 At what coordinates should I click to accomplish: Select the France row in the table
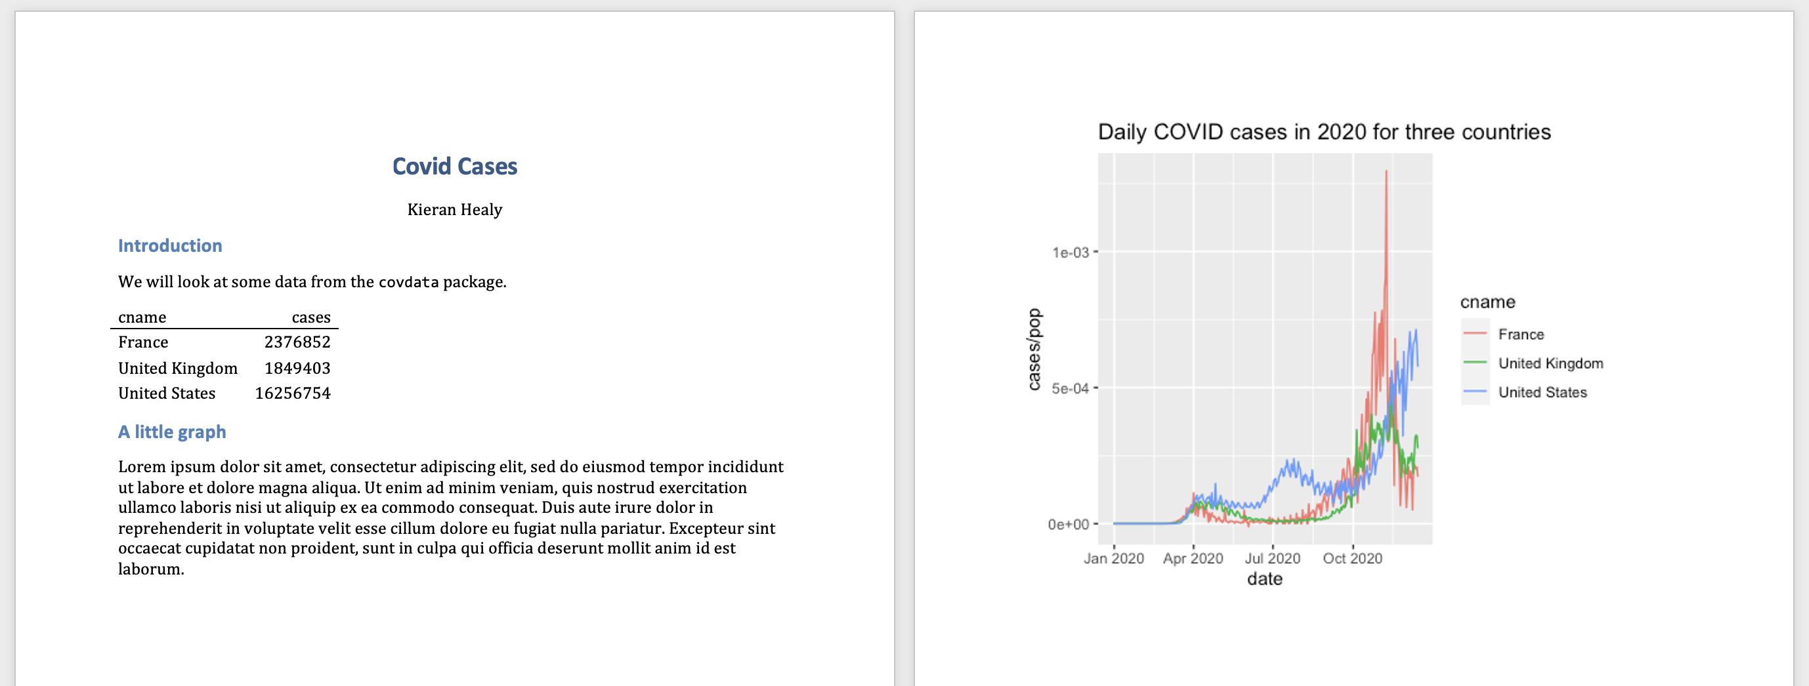click(224, 342)
